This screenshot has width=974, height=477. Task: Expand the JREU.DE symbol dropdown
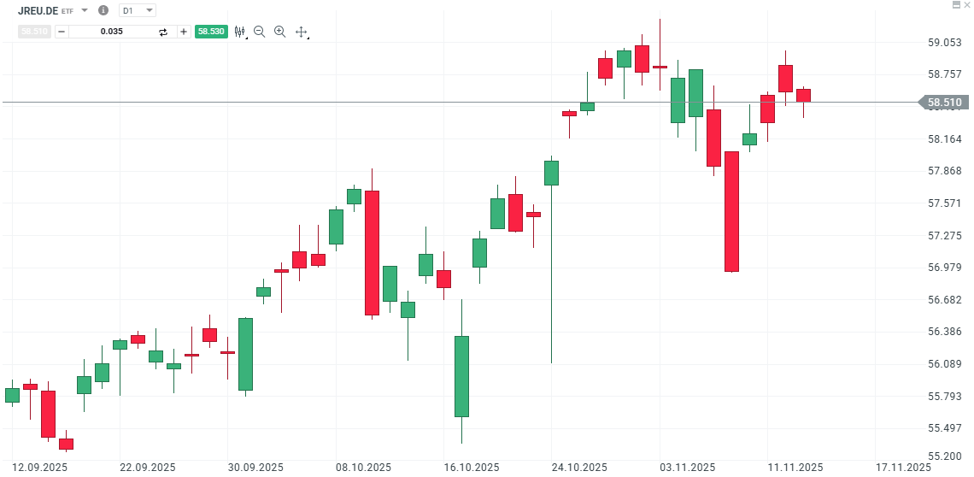[x=85, y=10]
